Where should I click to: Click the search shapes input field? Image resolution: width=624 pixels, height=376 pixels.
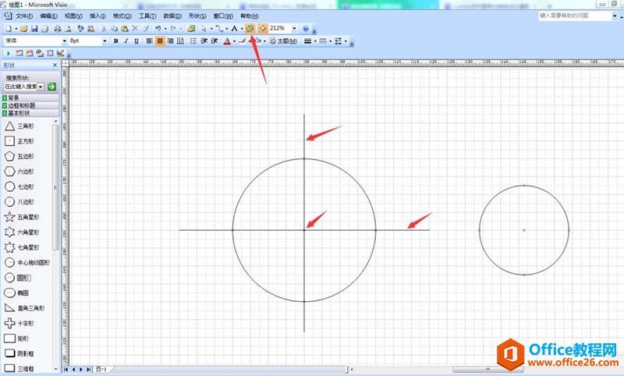20,87
